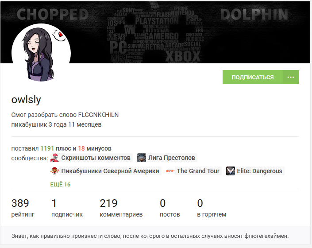The height and width of the screenshot is (248, 312).
Task: Open the owlsly profile avatar image
Action: point(41,53)
